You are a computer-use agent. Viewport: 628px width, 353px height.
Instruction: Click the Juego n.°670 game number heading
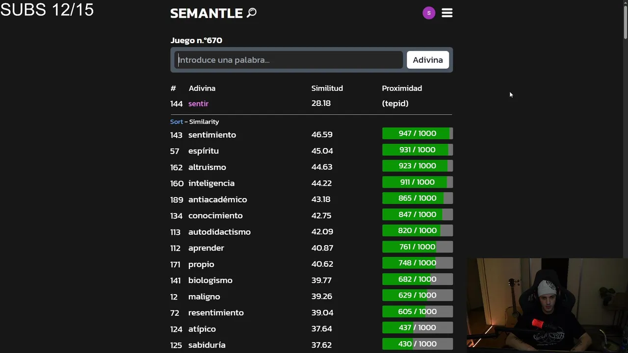click(x=196, y=40)
